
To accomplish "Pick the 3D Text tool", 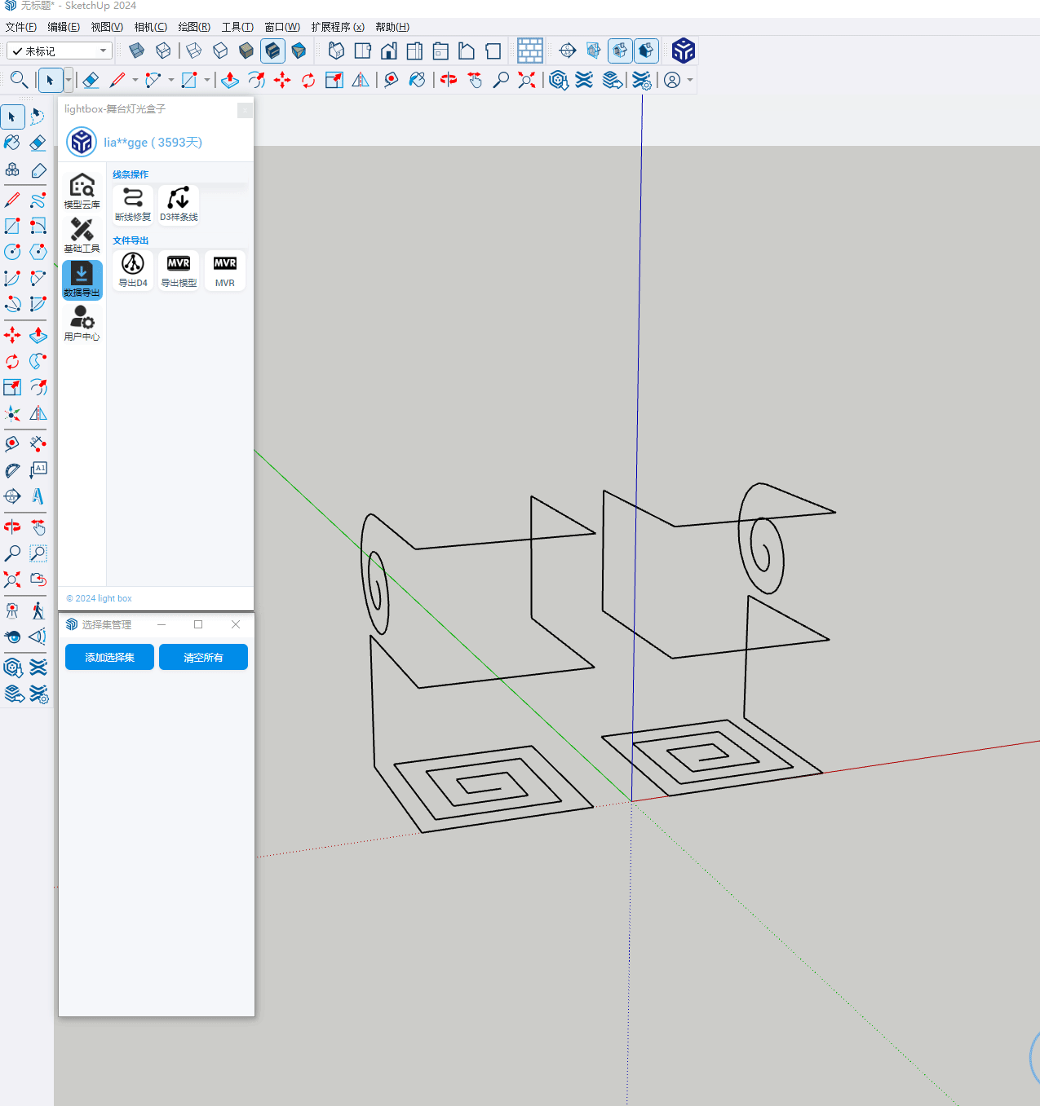I will click(38, 496).
